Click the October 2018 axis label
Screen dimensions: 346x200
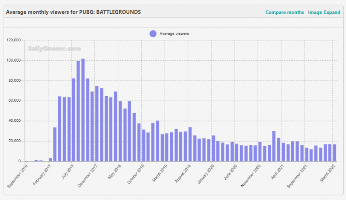[136, 174]
